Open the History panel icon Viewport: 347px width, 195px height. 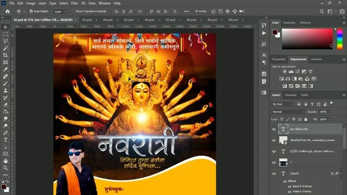pos(264,25)
